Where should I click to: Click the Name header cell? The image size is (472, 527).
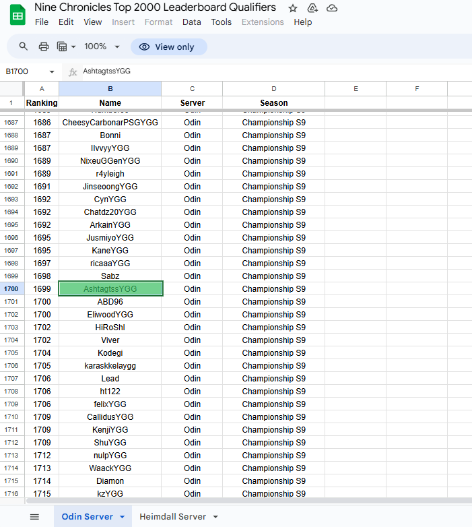coord(110,103)
